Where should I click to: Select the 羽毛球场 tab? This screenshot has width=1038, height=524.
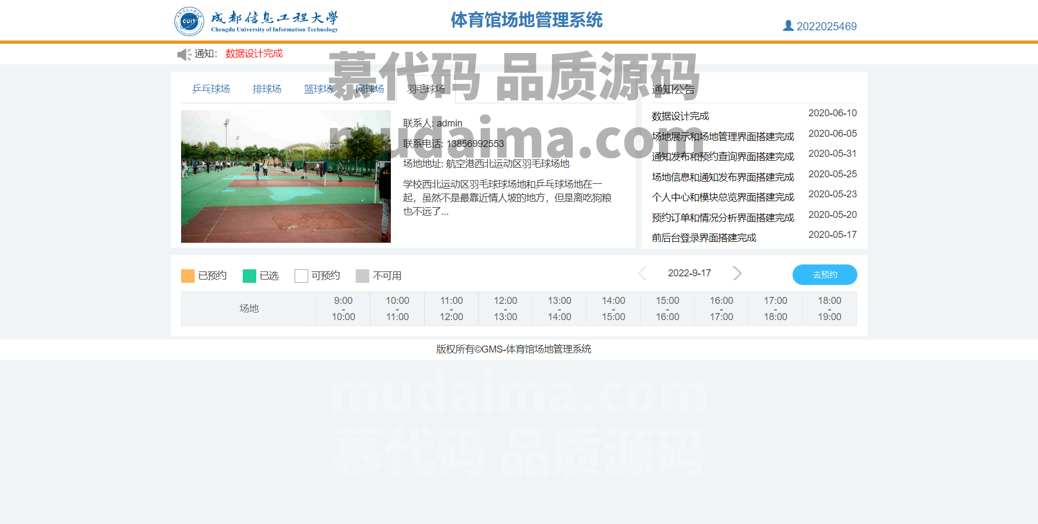coord(426,89)
